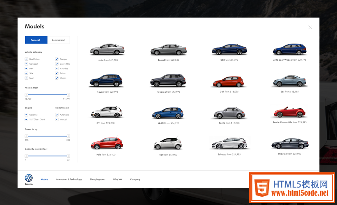Click the price slider minimum handle

[26, 95]
